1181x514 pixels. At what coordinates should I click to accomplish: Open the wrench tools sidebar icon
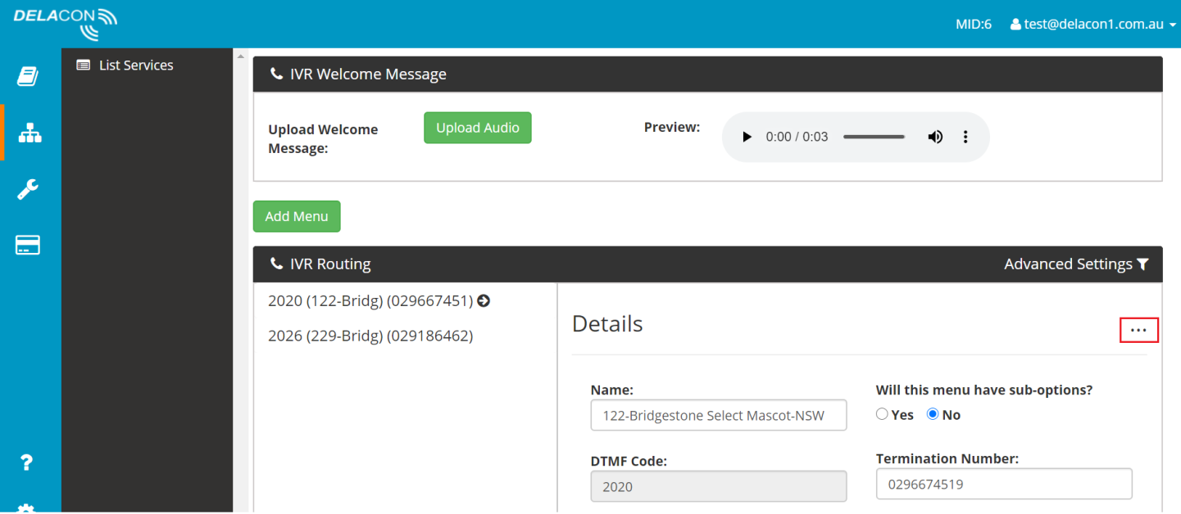tap(28, 189)
